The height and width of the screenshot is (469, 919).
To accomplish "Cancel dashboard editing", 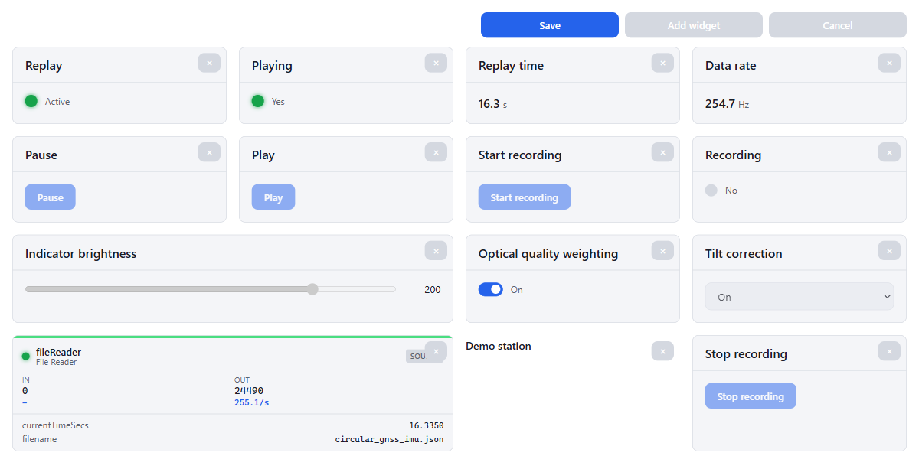I will click(838, 25).
